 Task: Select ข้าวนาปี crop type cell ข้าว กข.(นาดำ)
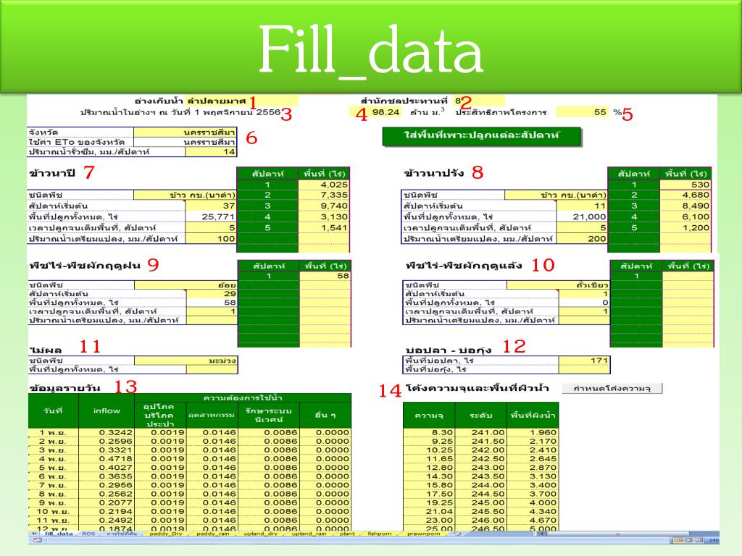pyautogui.click(x=185, y=195)
